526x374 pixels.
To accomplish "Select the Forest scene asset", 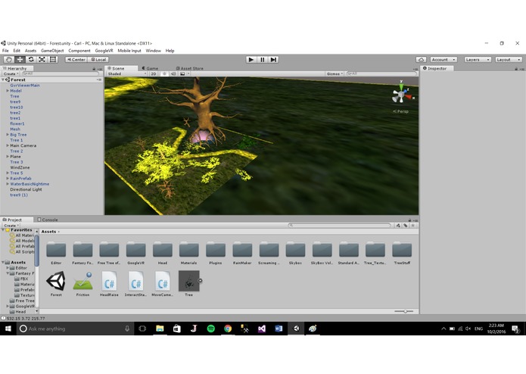I will [56, 284].
